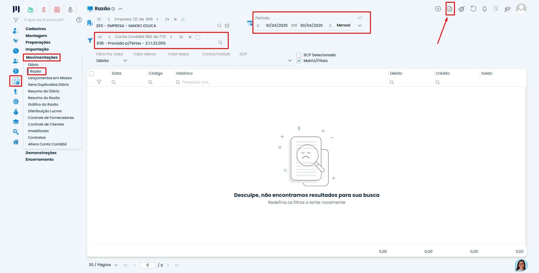Click the graduation cap training icon

pos(508,9)
